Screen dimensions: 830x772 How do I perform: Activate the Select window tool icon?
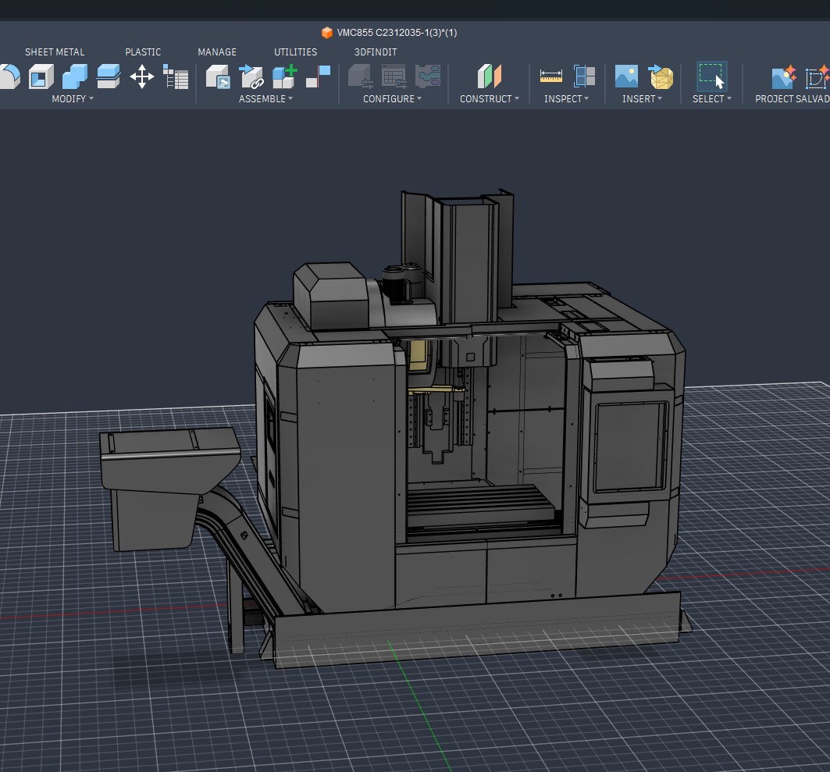tap(711, 76)
